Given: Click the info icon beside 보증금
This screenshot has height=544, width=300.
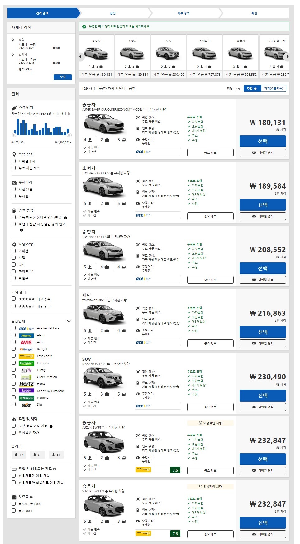Looking at the screenshot, I should tap(31, 497).
